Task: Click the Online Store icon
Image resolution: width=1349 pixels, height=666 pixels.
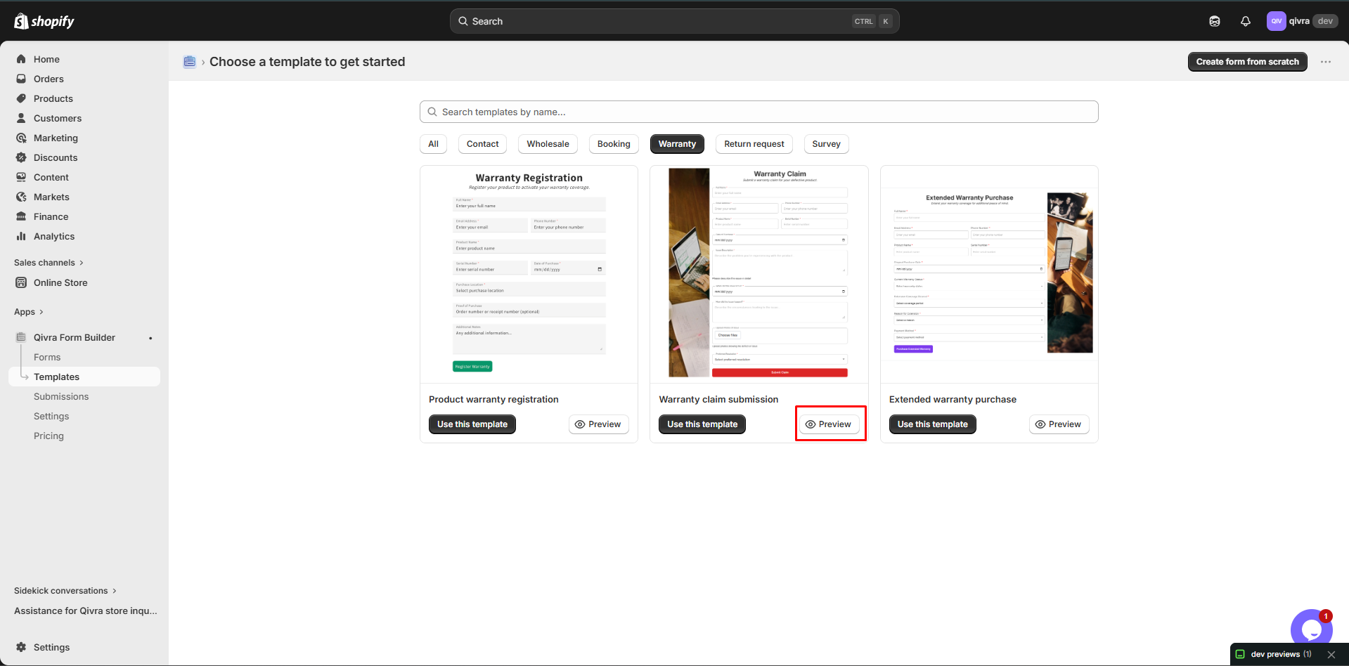Action: point(21,282)
